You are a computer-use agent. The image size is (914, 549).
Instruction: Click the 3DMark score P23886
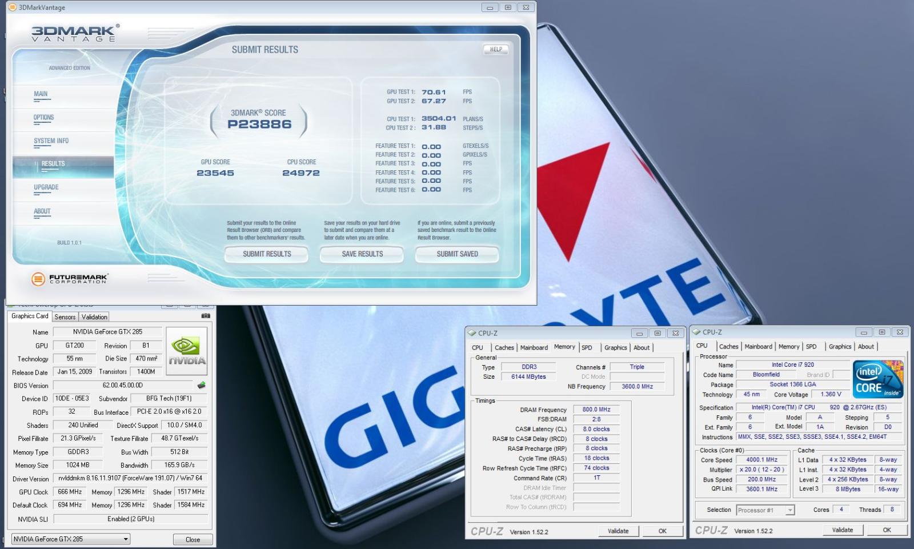(259, 124)
